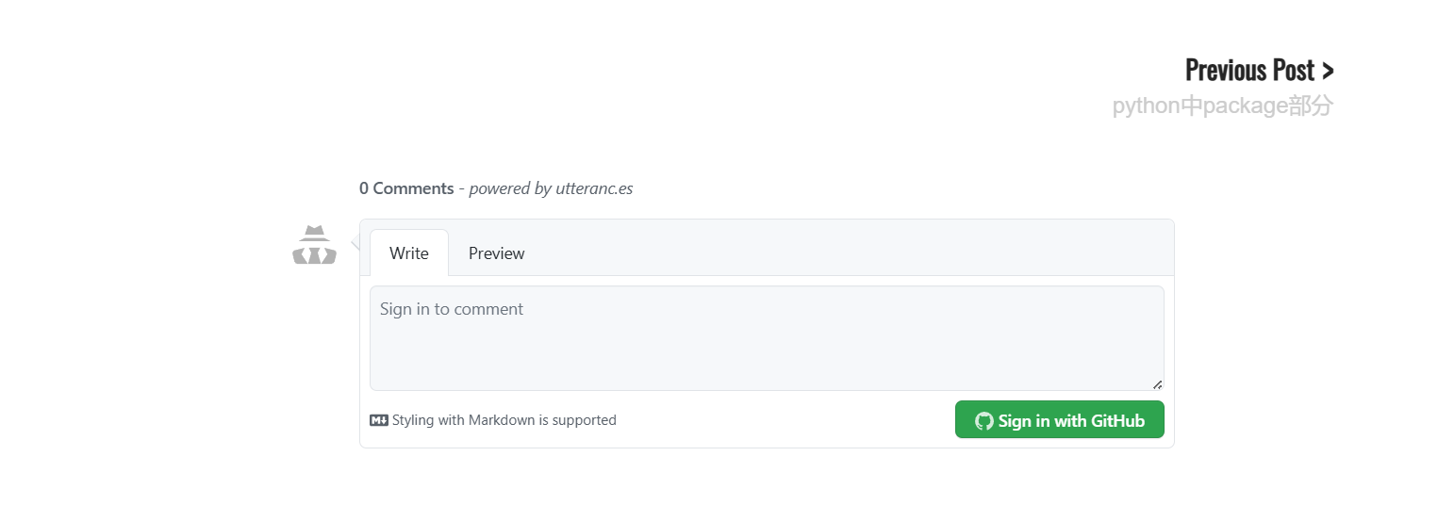
Task: Click the speech pointer beside the avatar
Action: click(355, 243)
